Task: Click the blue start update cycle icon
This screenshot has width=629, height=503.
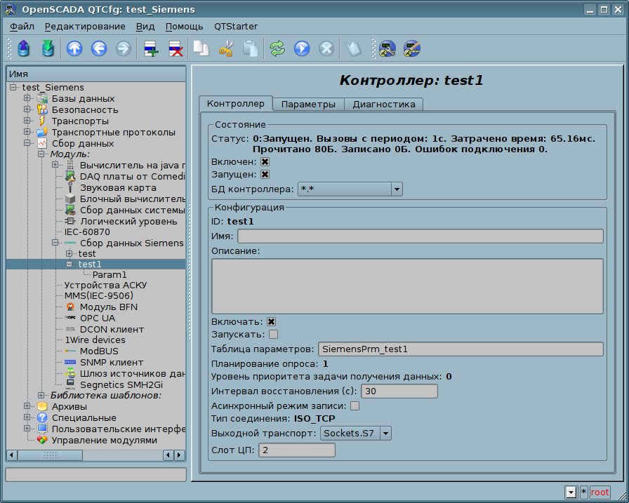Action: [x=302, y=48]
